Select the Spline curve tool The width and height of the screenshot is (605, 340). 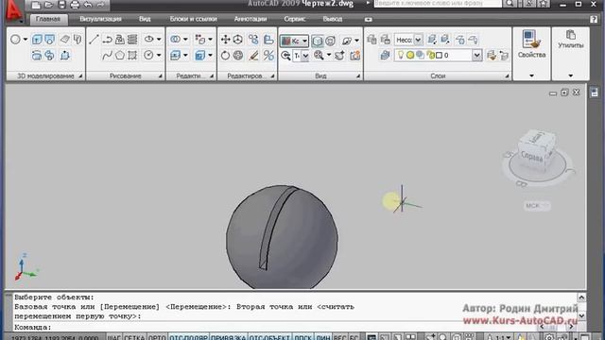(107, 55)
